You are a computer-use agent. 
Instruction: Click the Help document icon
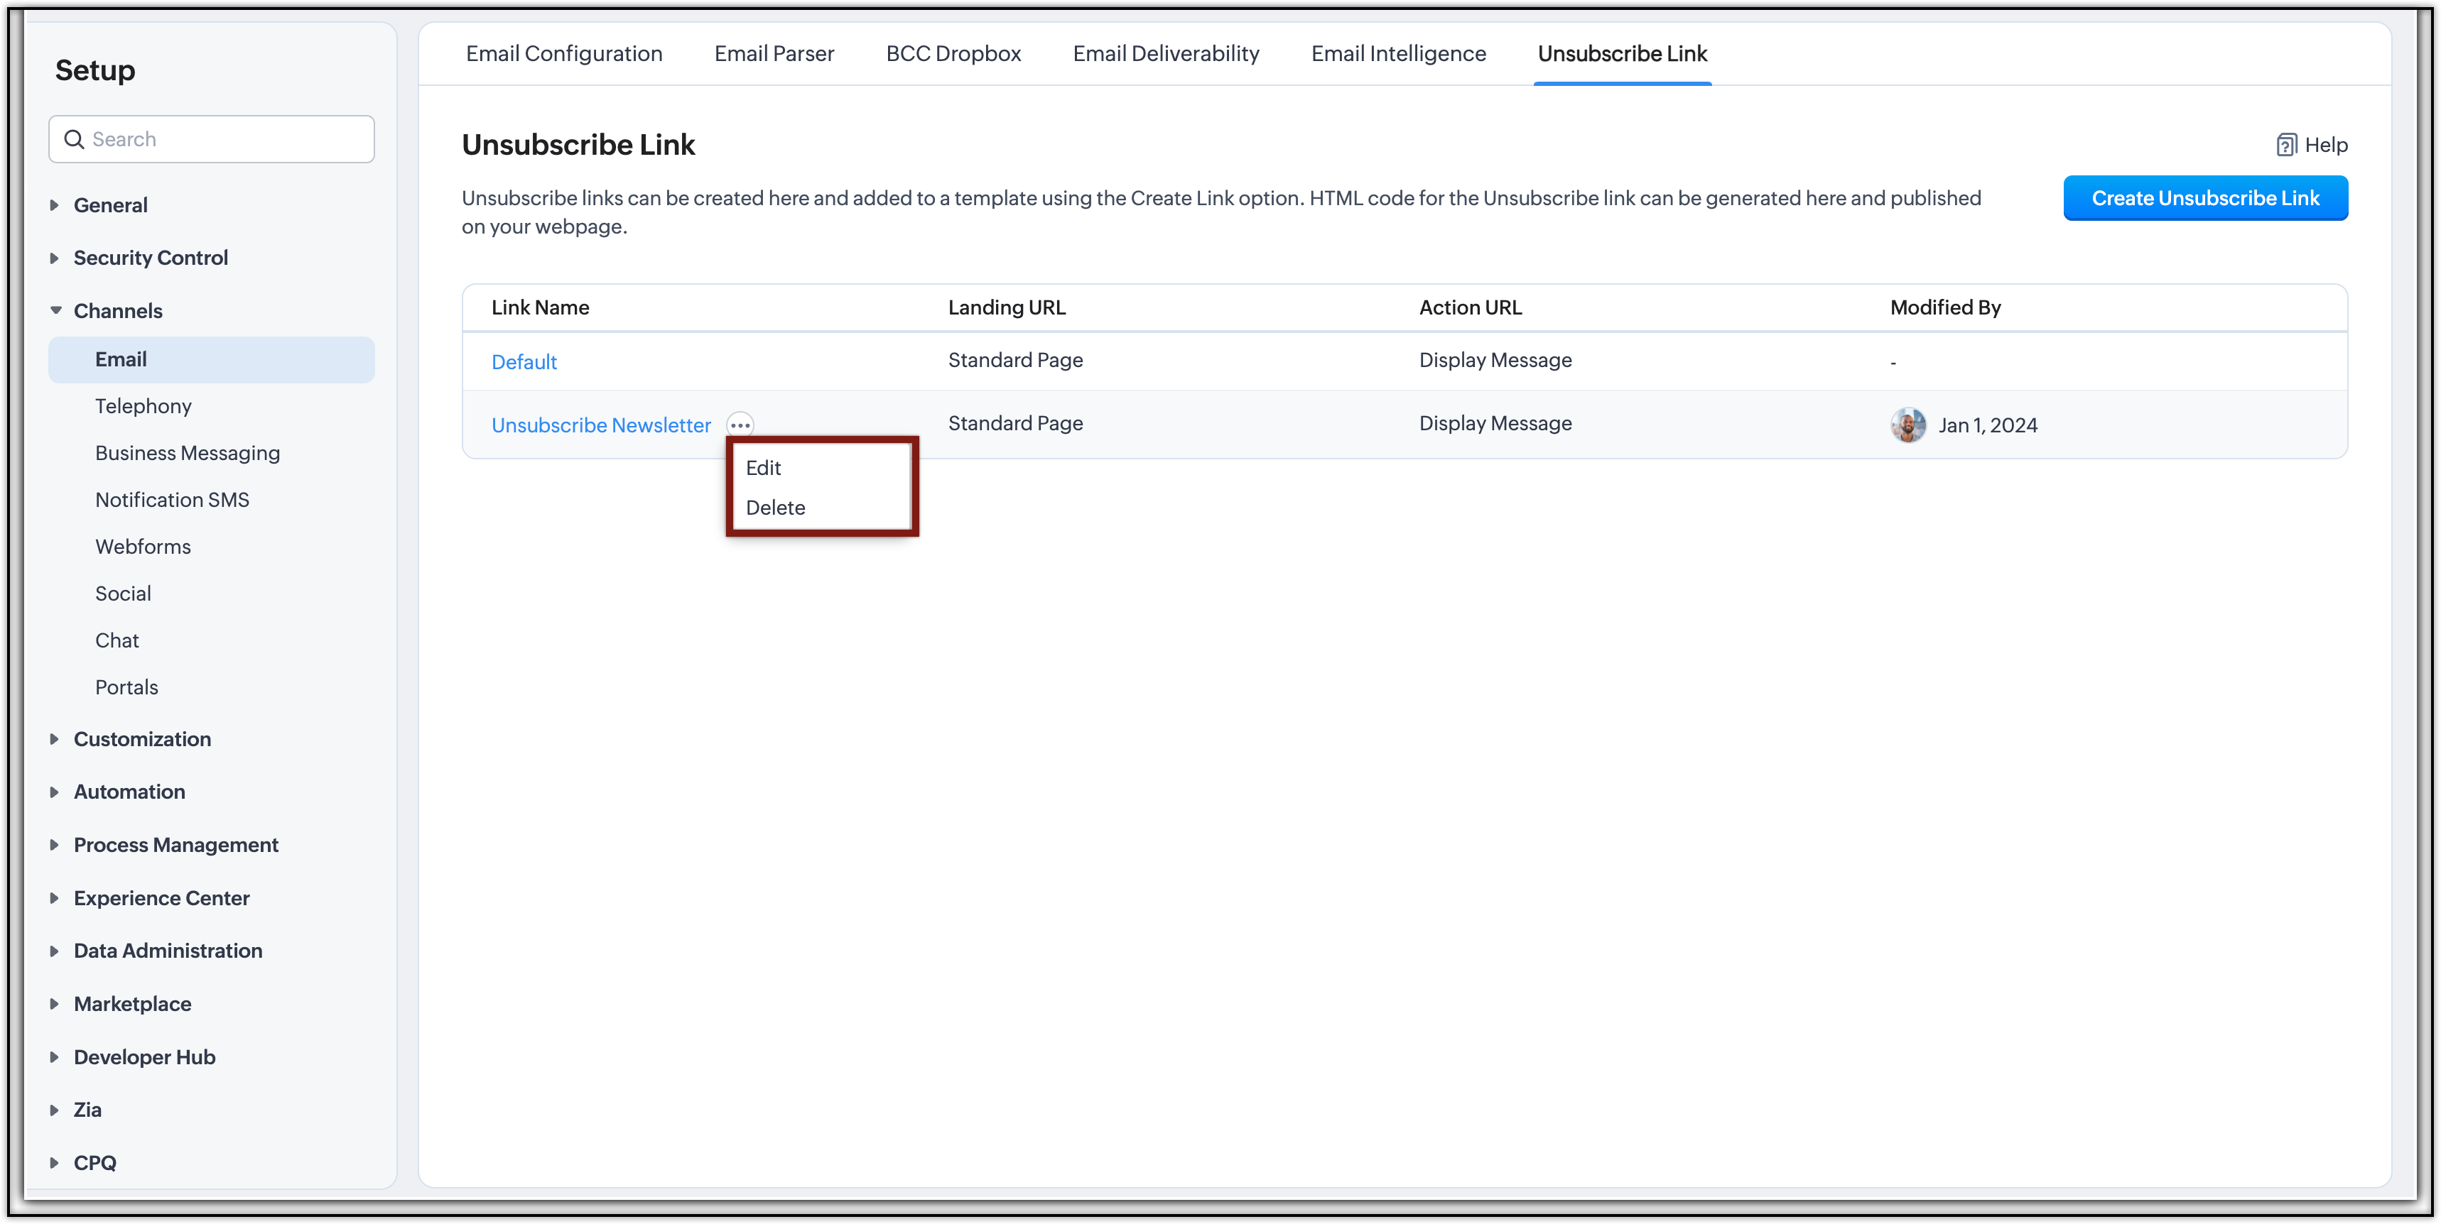tap(2287, 145)
